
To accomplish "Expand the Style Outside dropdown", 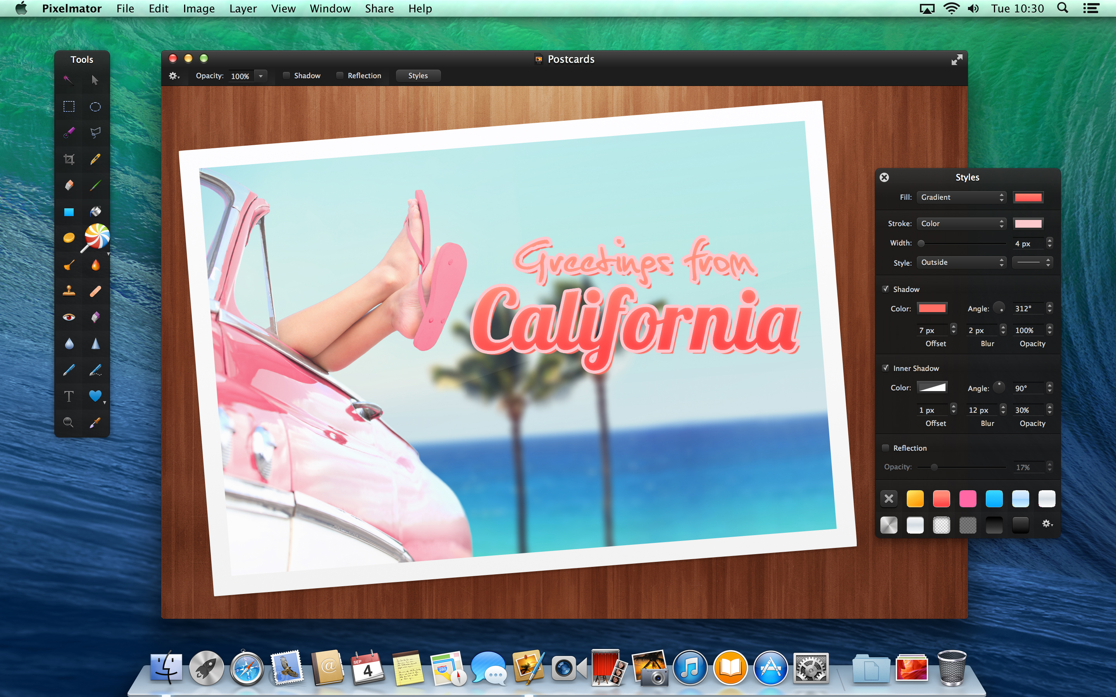I will pyautogui.click(x=961, y=262).
